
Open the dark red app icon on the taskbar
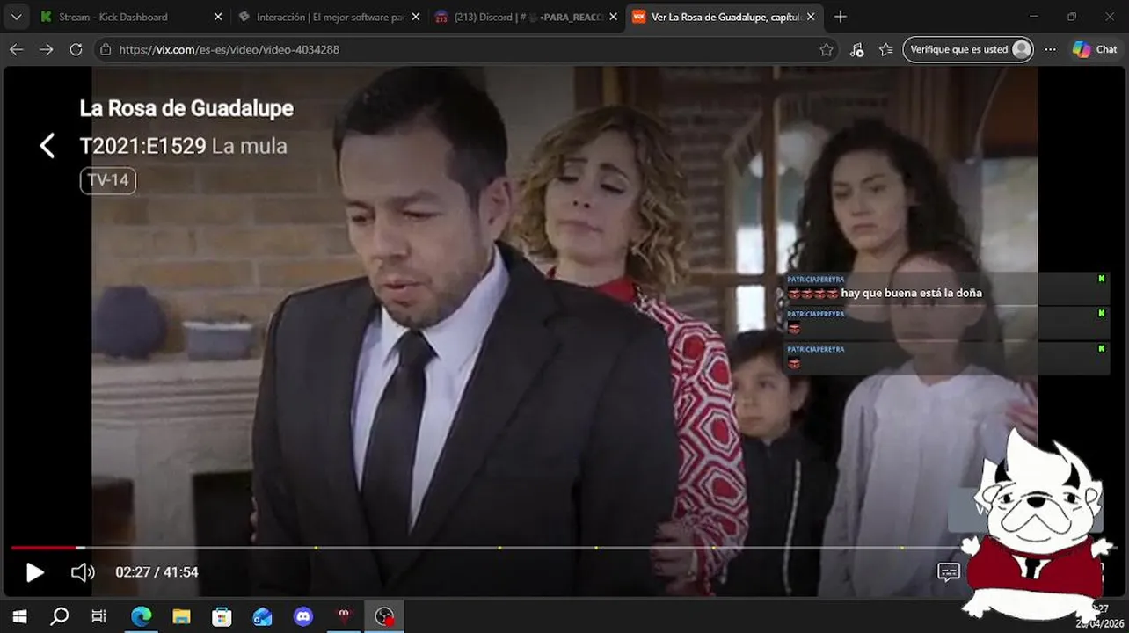pyautogui.click(x=344, y=616)
